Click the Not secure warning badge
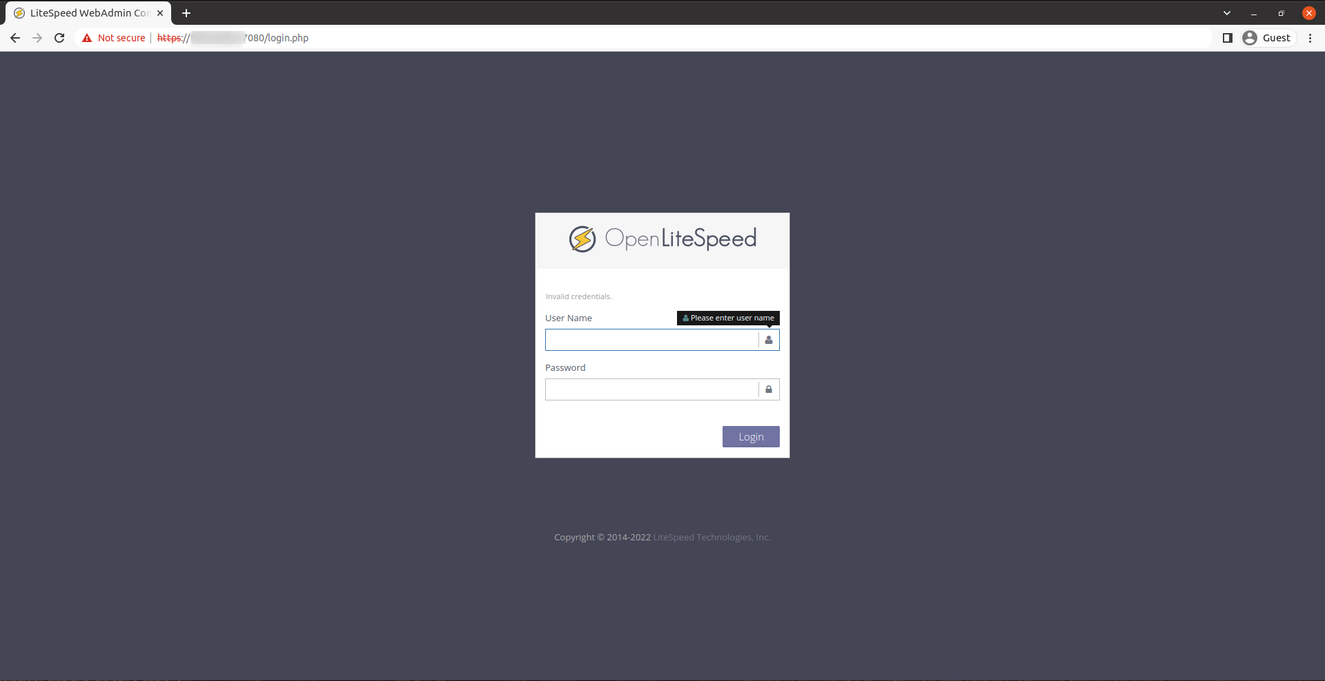 click(114, 38)
